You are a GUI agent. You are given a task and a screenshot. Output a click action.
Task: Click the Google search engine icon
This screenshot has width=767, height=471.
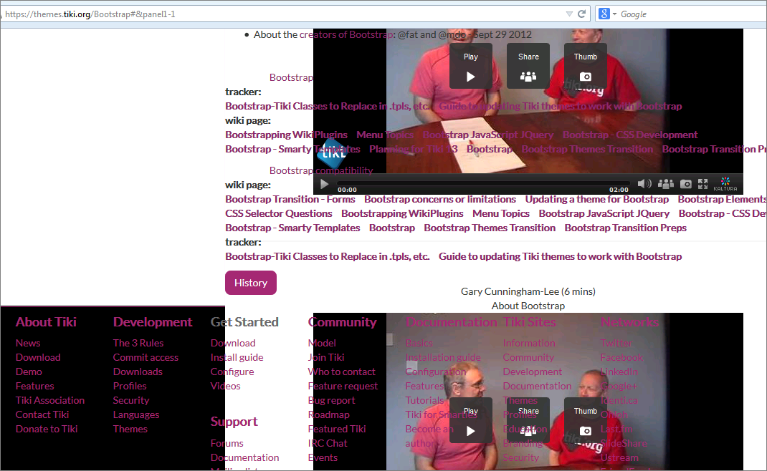tap(604, 14)
